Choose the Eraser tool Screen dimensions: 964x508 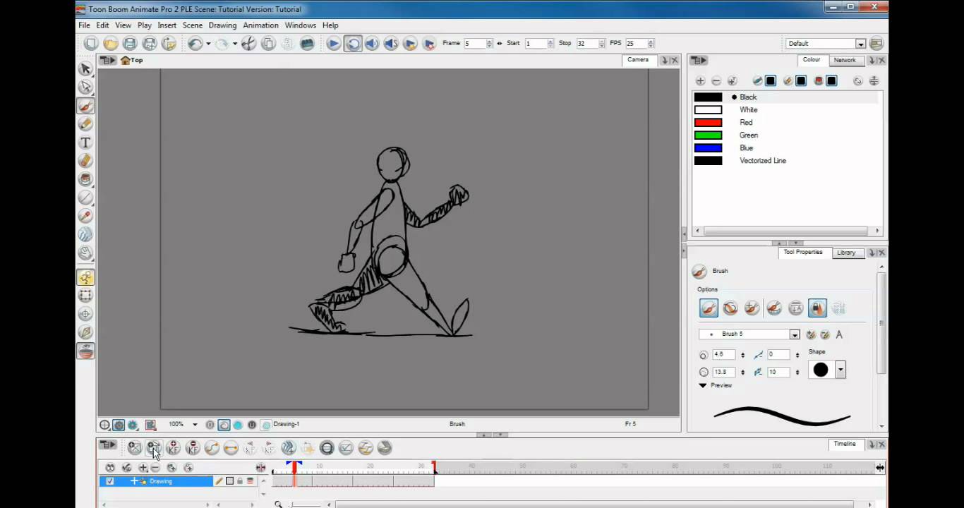click(x=85, y=161)
